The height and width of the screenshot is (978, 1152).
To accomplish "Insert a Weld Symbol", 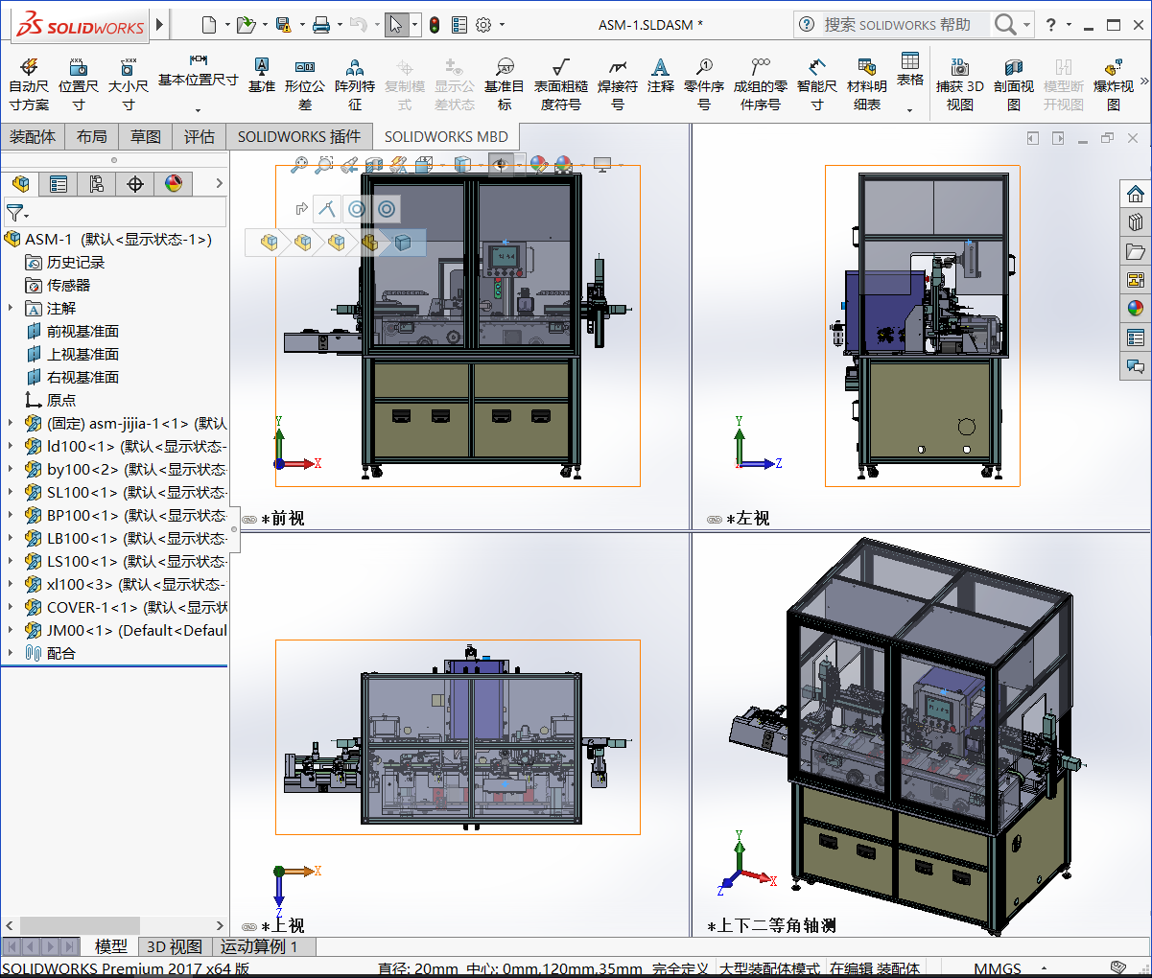I will 618,83.
